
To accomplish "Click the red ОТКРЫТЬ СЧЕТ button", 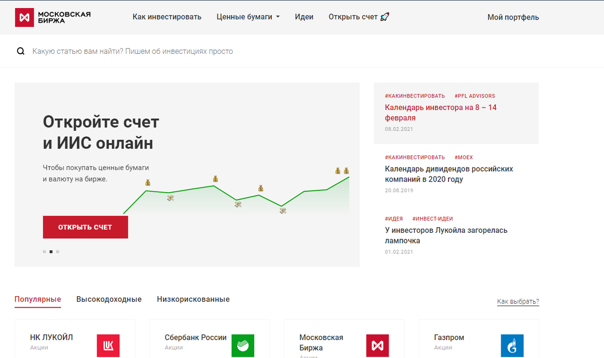I will coord(85,227).
